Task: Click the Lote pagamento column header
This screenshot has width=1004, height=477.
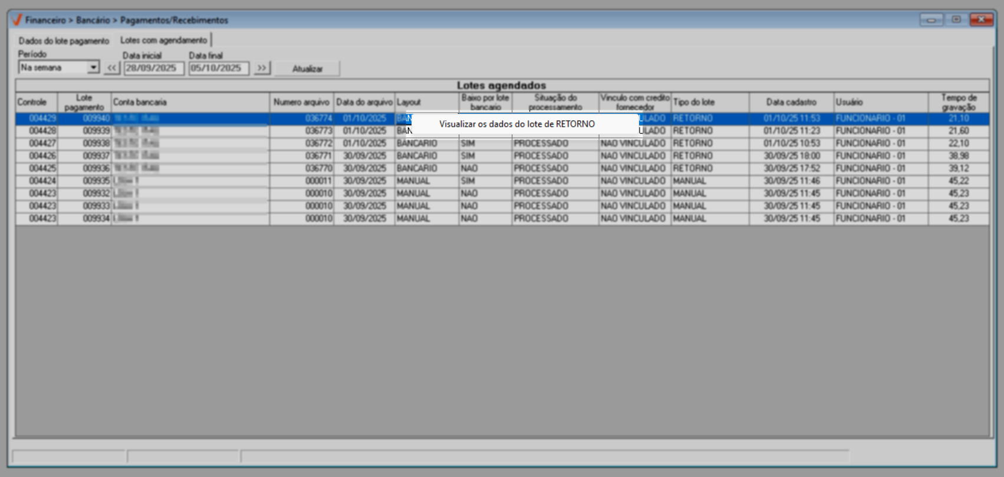Action: click(84, 103)
